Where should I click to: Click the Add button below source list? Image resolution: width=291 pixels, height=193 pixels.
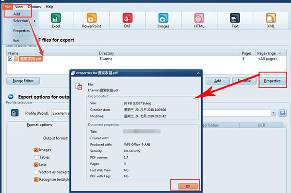click(218, 81)
